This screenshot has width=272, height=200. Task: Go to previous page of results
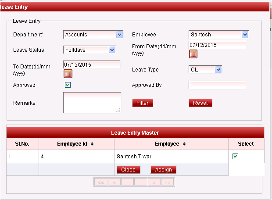tap(114, 182)
